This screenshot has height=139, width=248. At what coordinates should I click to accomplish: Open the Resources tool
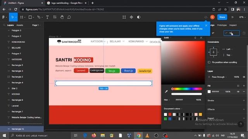coord(55,17)
